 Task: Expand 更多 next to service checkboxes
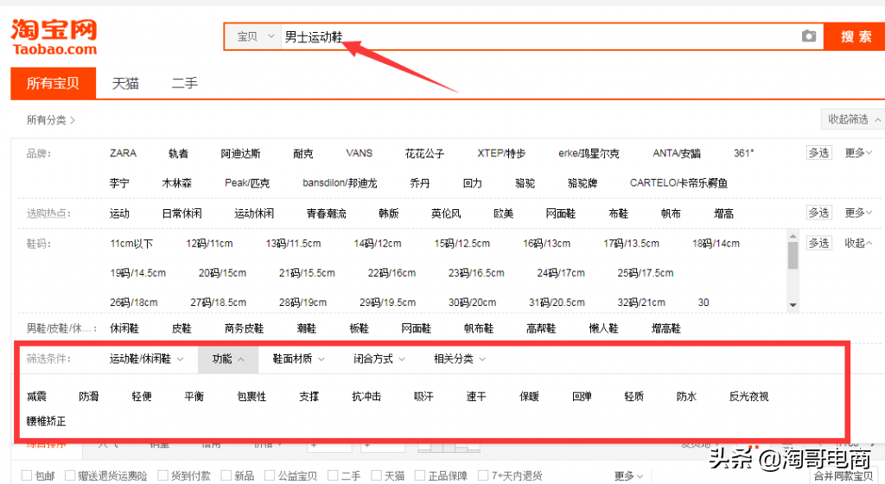pos(628,476)
